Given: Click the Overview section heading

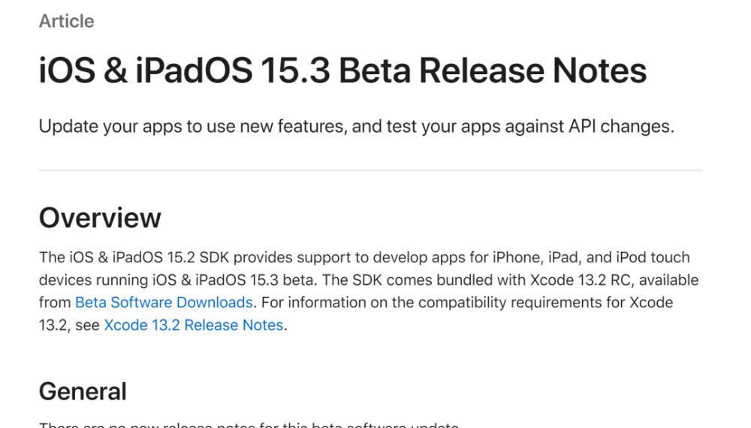Looking at the screenshot, I should click(100, 218).
